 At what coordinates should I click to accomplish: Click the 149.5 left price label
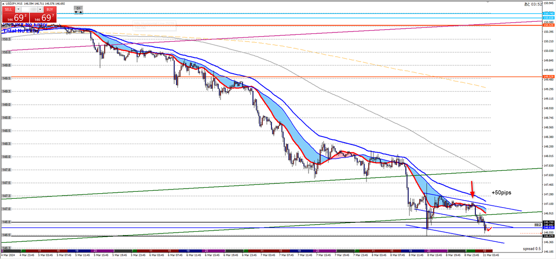click(x=6, y=78)
